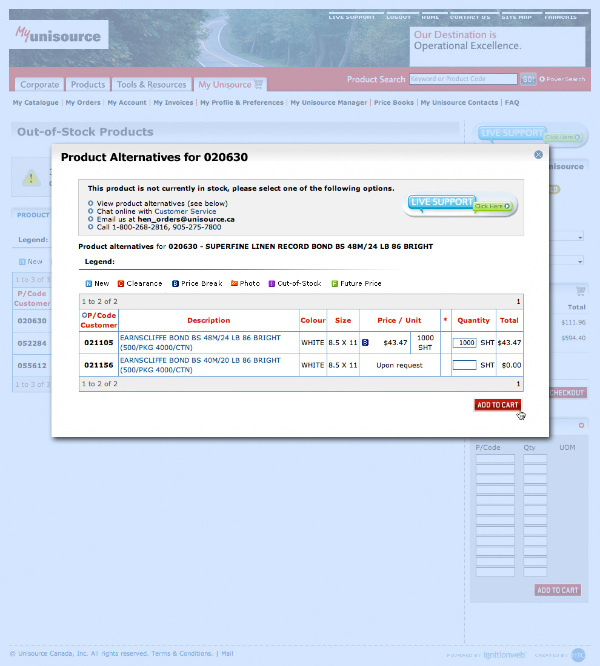Viewport: 600px width, 666px height.
Task: Open the My Orders menu item
Action: pos(83,103)
